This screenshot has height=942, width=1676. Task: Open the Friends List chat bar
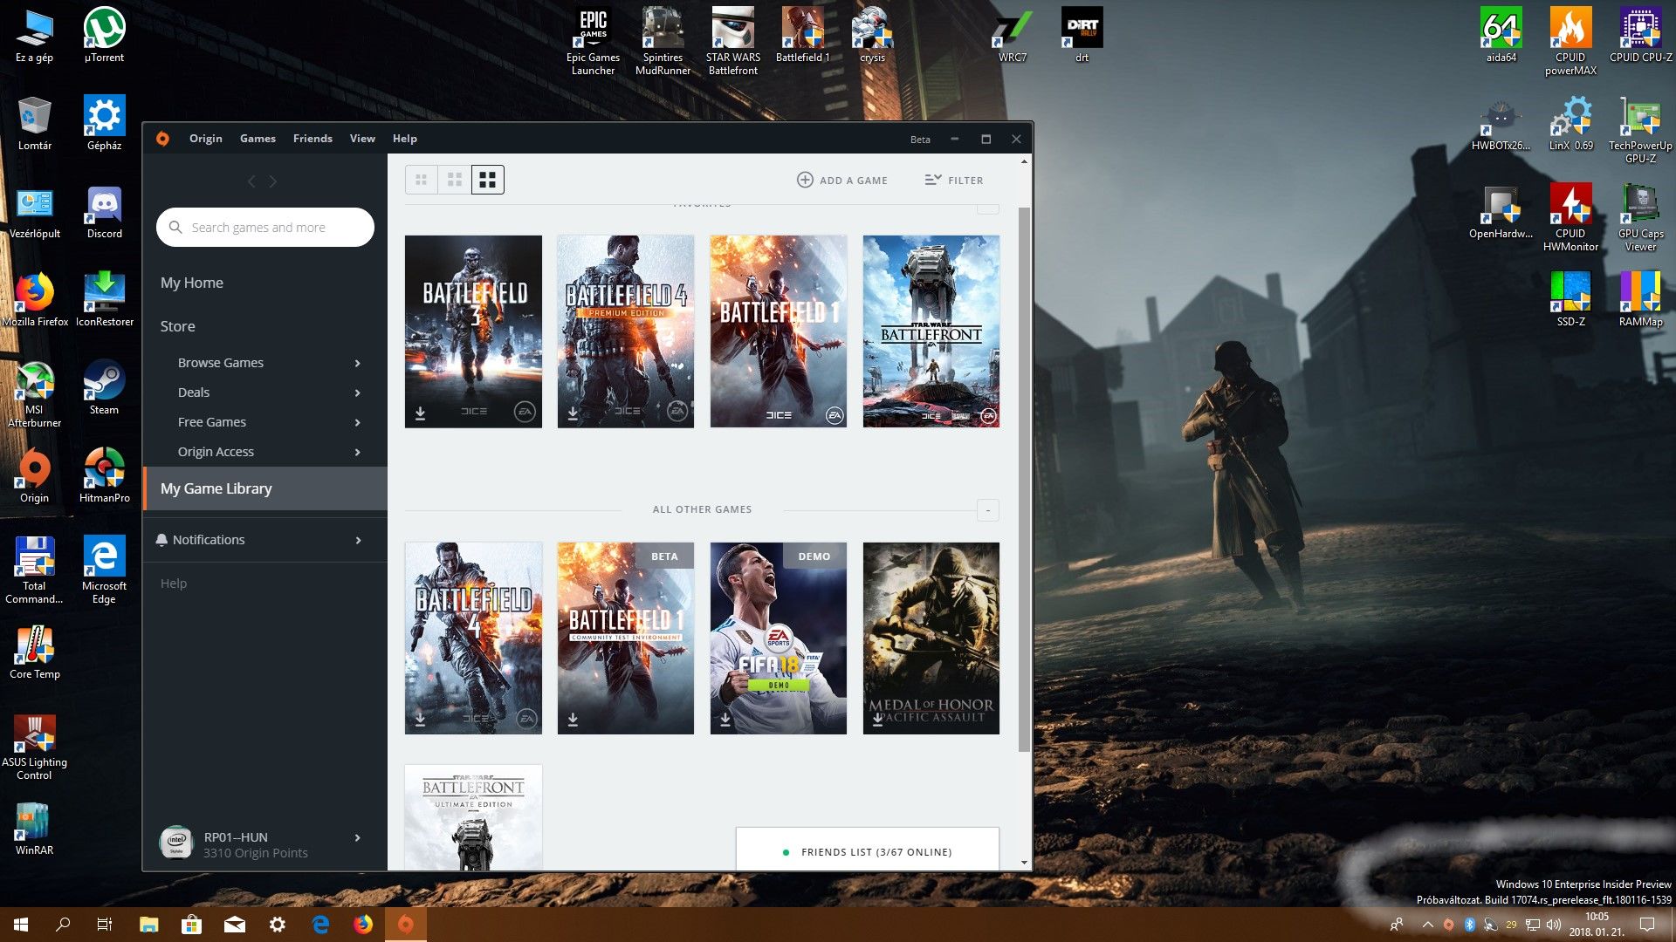[x=867, y=851]
